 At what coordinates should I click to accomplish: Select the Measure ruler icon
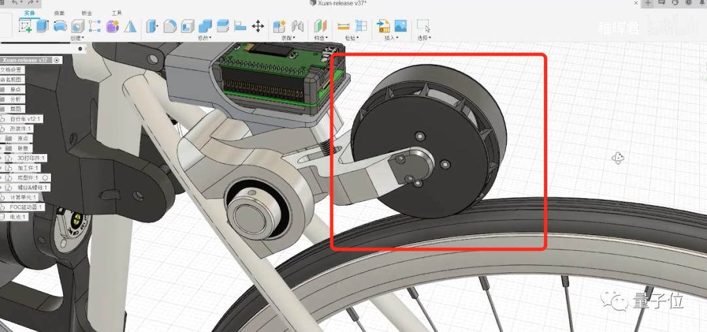tap(344, 26)
